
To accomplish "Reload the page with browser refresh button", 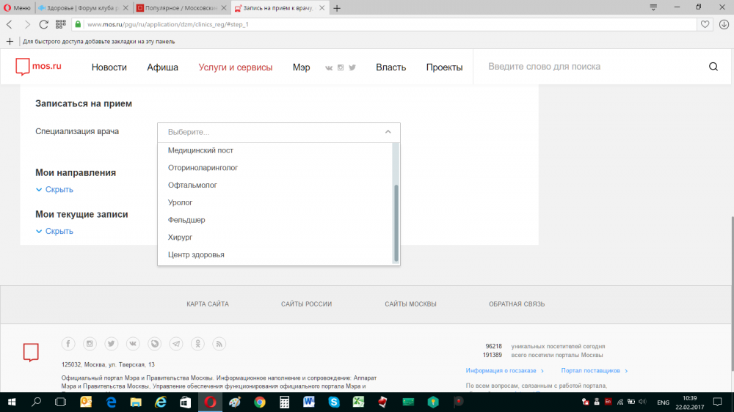I will (x=44, y=24).
